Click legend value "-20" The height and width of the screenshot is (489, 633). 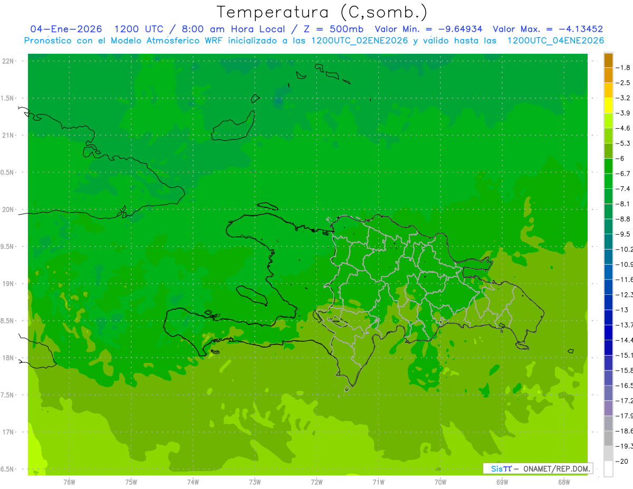coord(622,461)
